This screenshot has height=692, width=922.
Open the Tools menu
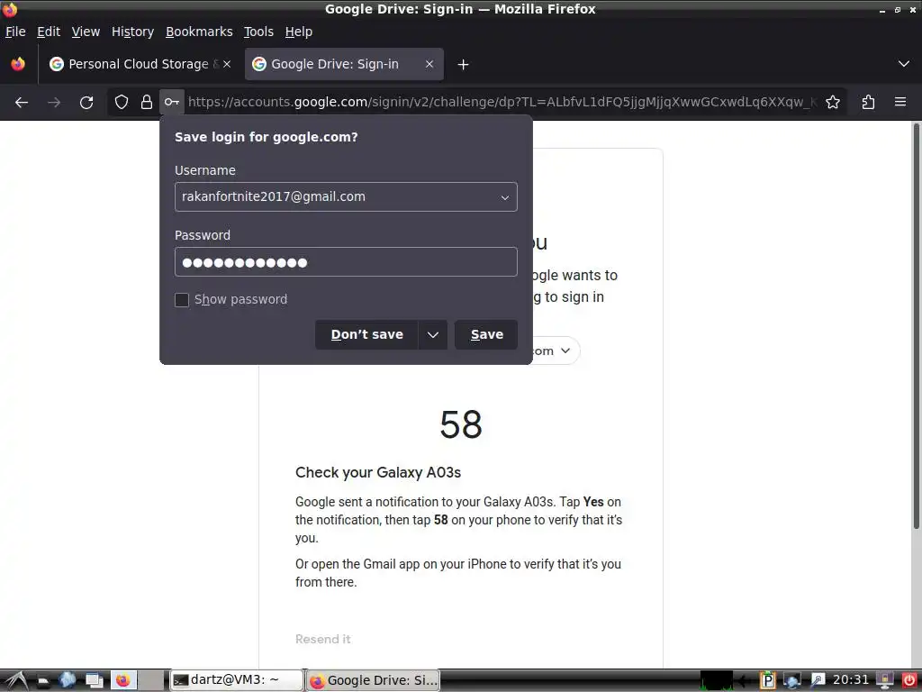pos(258,32)
